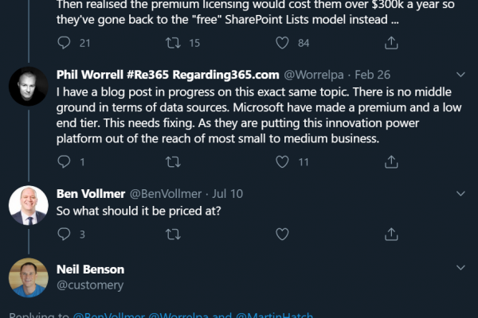Like Phil Worrell's tweet

282,161
